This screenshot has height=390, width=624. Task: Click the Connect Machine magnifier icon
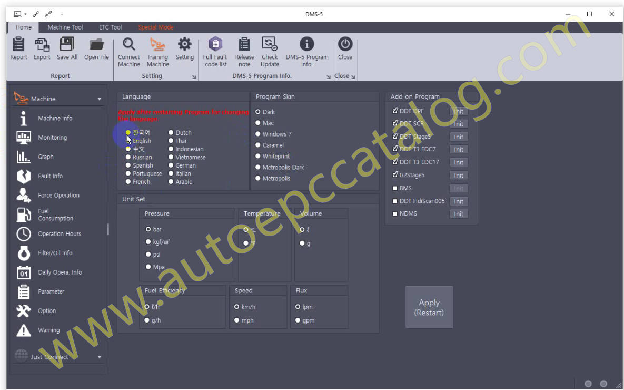128,45
